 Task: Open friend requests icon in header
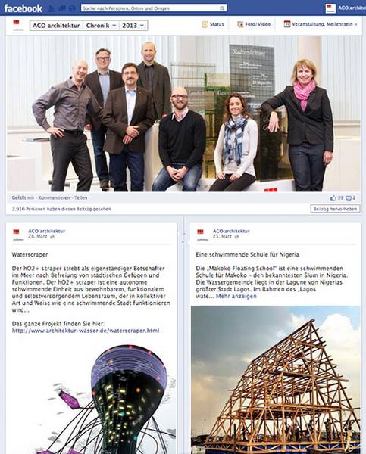pos(52,8)
